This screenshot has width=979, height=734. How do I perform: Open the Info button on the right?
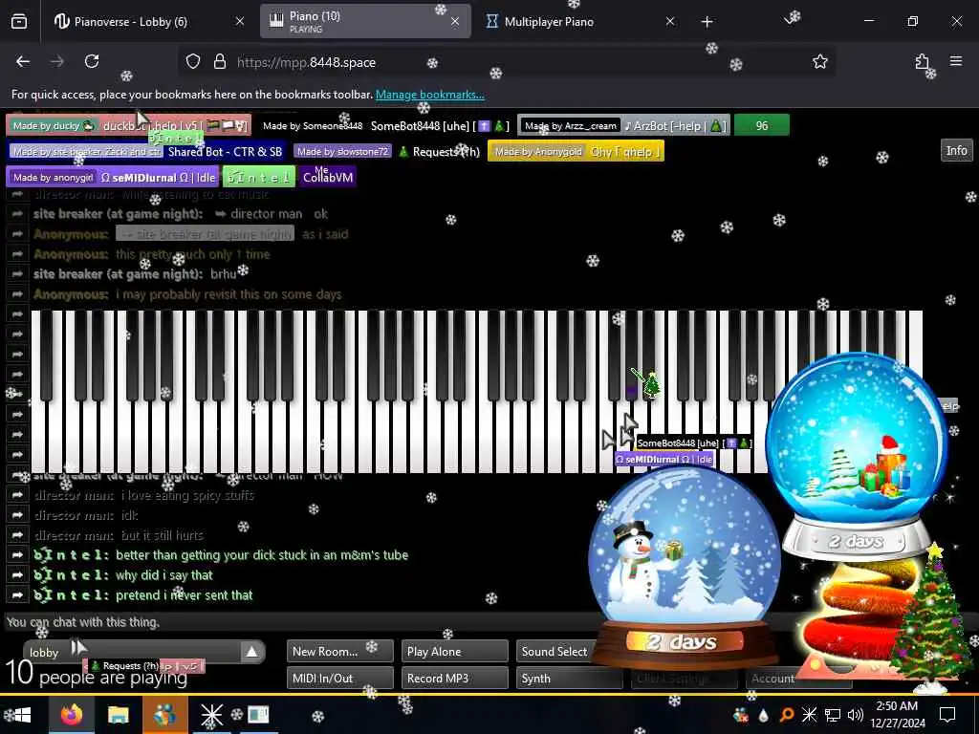pyautogui.click(x=956, y=150)
